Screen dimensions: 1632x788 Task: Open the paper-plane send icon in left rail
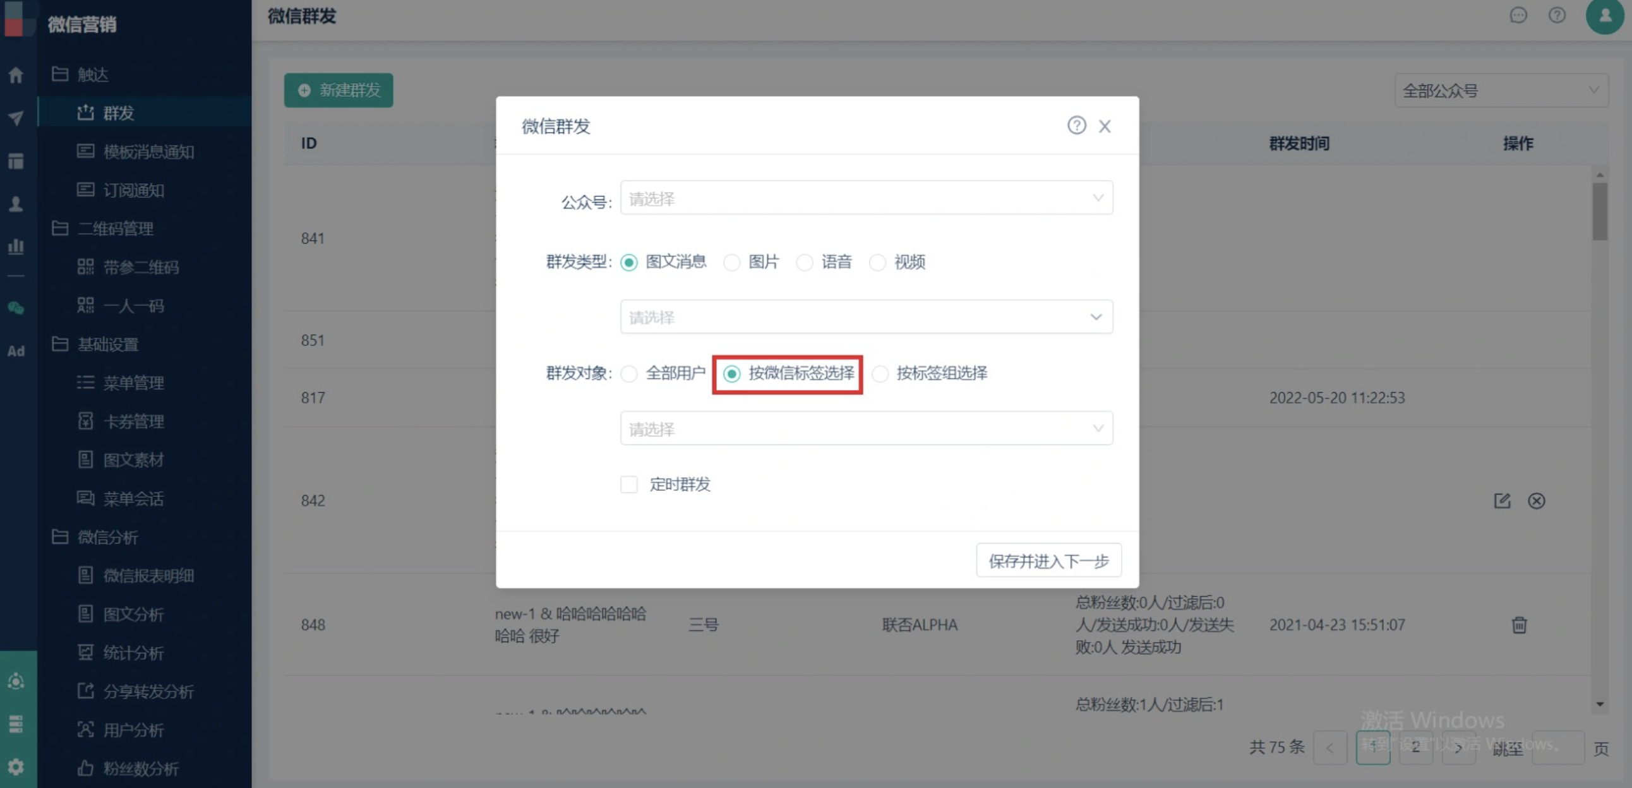pyautogui.click(x=16, y=117)
